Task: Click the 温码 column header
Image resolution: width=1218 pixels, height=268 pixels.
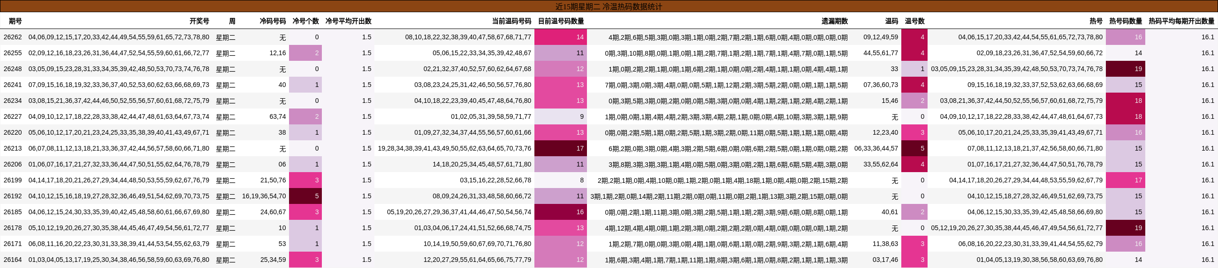Action: coord(891,21)
